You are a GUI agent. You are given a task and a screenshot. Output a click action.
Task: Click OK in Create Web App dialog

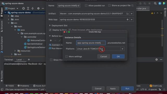(118, 56)
